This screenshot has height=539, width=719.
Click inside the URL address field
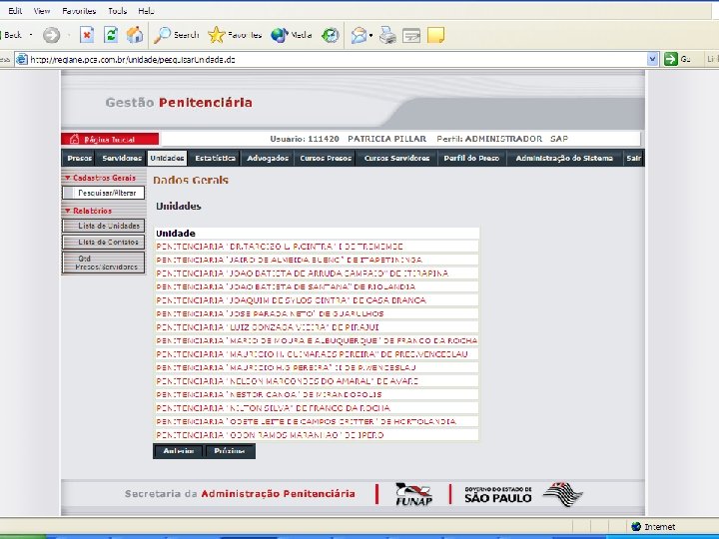tap(338, 59)
